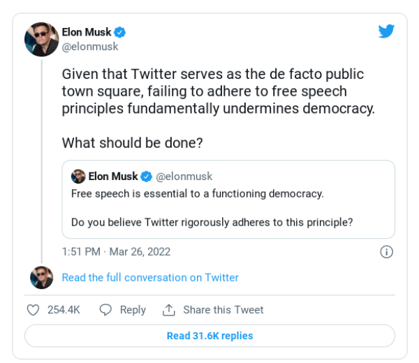This screenshot has height=363, width=419.
Task: Click the Read 31.6K replies button
Action: point(209,336)
